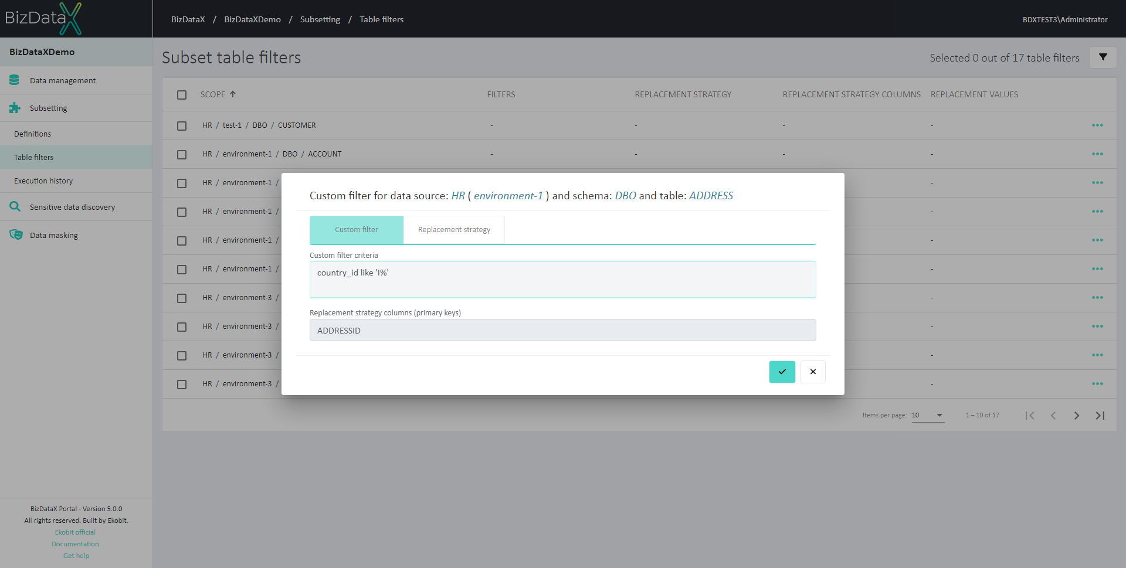Open the filter funnel icon for table filters
Image resolution: width=1126 pixels, height=568 pixels.
[x=1103, y=57]
